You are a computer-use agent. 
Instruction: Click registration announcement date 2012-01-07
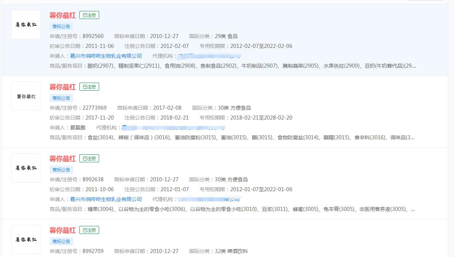click(x=175, y=189)
